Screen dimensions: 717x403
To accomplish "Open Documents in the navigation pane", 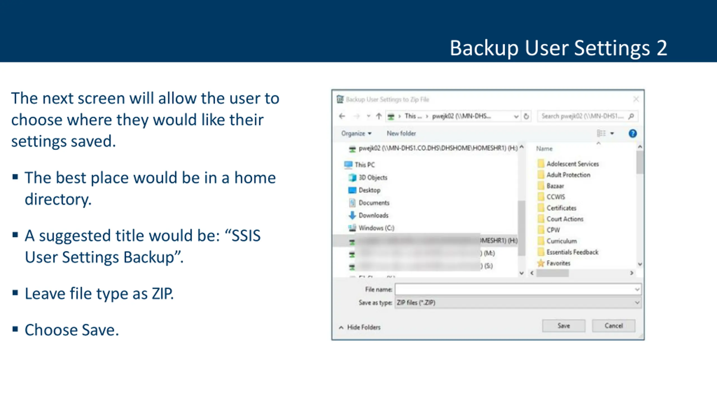I will tap(369, 203).
